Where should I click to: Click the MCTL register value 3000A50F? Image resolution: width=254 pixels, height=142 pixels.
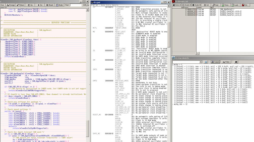(109, 28)
